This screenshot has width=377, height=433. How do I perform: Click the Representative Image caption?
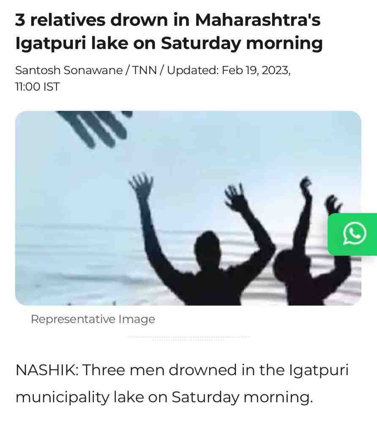93,319
